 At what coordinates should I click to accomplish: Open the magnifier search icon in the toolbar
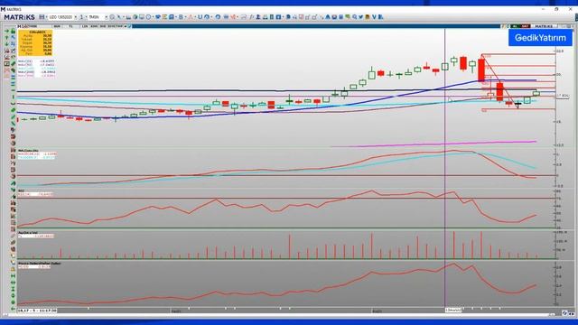[x=354, y=17]
